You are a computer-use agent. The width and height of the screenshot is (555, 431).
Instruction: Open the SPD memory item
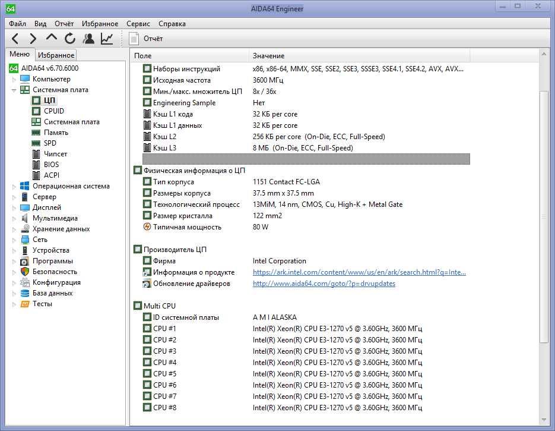[44, 143]
